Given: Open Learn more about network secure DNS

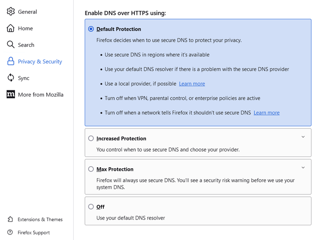Looking at the screenshot, I should click(x=266, y=113).
